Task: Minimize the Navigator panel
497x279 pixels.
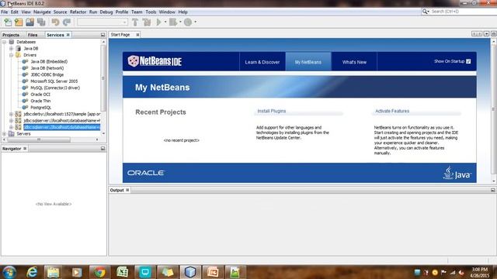Action: tap(103, 148)
